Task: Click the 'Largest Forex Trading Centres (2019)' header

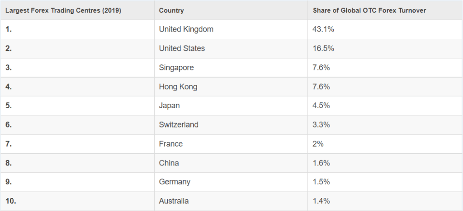Action: pyautogui.click(x=63, y=10)
